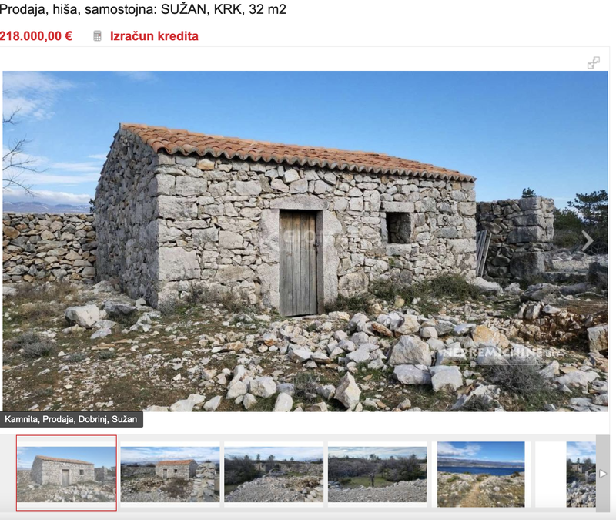
Task: Click the 218.000,00 € price text
Action: point(35,35)
